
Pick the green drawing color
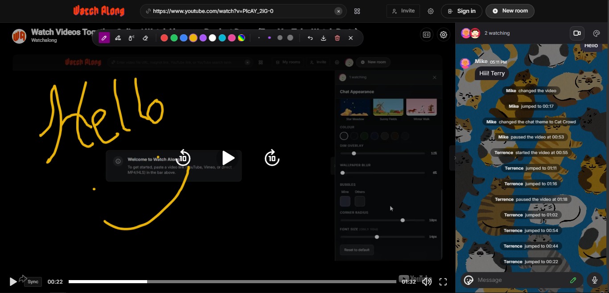[174, 38]
